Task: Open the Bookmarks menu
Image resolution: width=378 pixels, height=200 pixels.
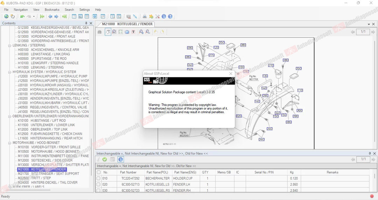Action: pos(52,10)
